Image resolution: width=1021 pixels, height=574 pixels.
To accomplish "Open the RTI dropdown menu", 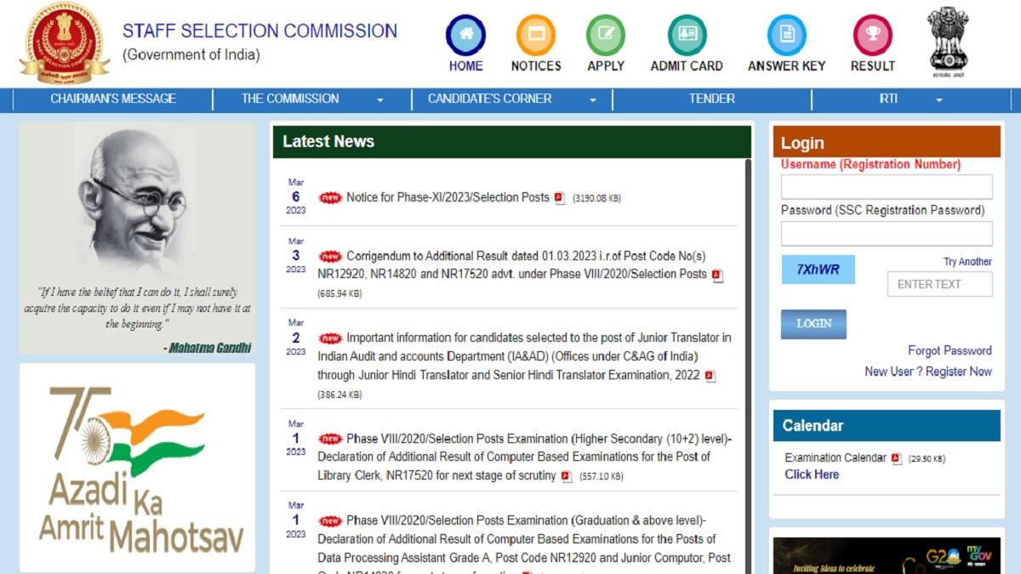I will tap(888, 99).
